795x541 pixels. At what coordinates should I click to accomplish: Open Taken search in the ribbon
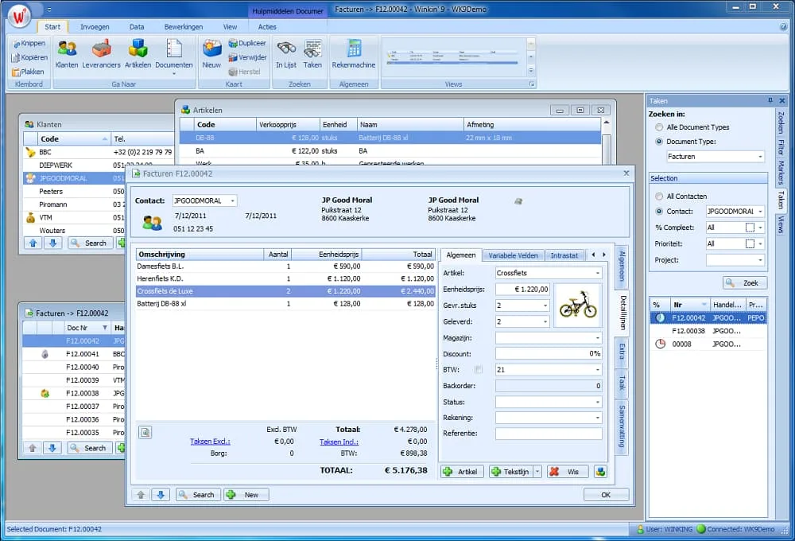312,54
